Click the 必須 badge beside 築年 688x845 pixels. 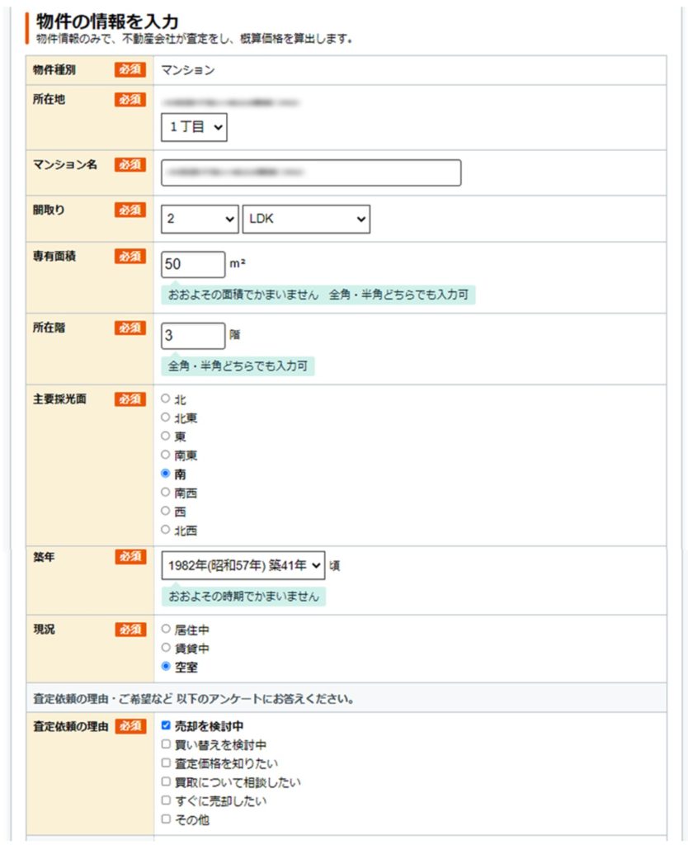[130, 557]
